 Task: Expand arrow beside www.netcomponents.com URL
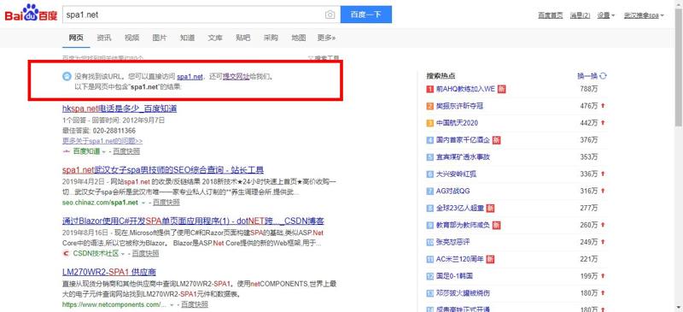click(x=172, y=305)
